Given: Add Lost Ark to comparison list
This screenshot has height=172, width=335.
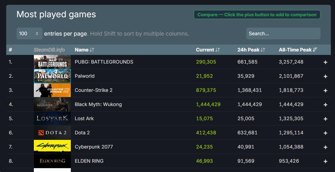Looking at the screenshot, I should [x=325, y=119].
